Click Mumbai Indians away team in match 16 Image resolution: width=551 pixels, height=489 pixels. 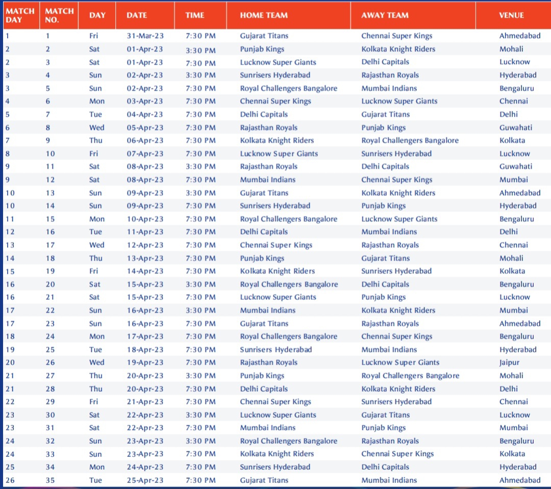(x=389, y=232)
